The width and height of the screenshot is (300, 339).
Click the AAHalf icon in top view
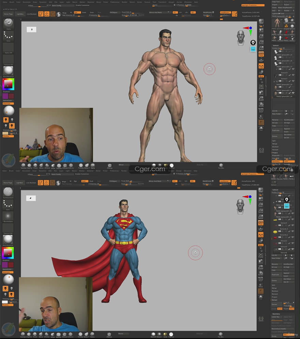pos(261,47)
